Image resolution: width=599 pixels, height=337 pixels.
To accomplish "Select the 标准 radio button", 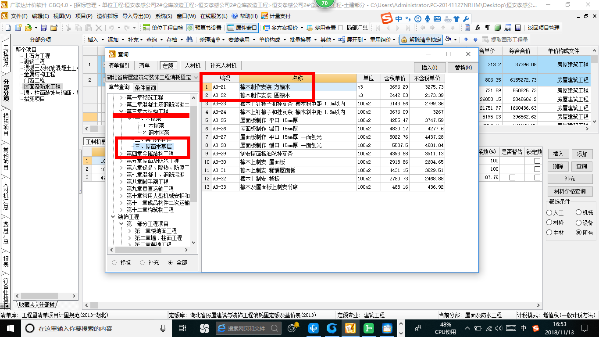I will [114, 262].
